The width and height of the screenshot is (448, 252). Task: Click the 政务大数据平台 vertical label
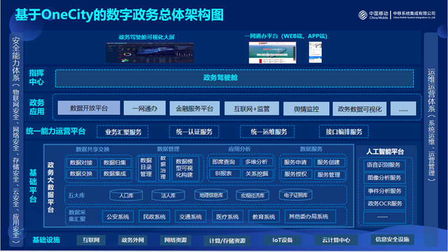(51, 188)
